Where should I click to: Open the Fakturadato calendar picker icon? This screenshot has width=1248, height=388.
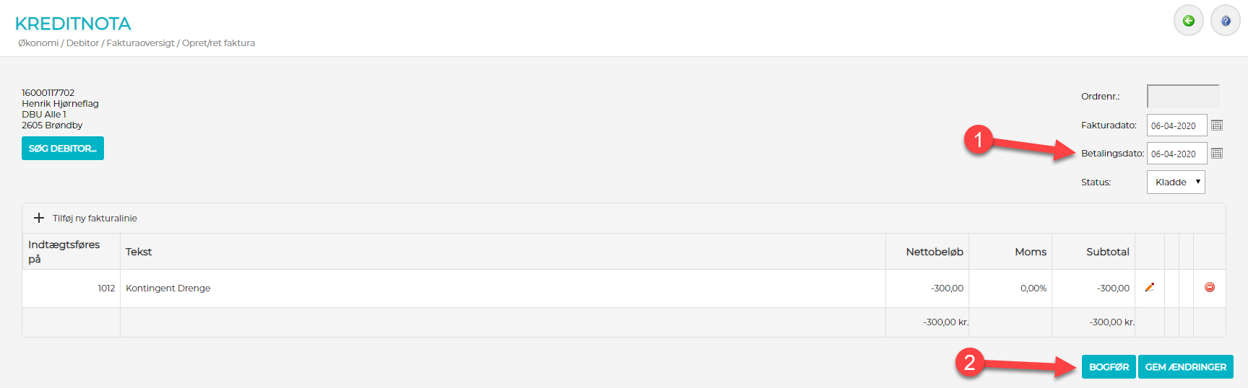1217,125
